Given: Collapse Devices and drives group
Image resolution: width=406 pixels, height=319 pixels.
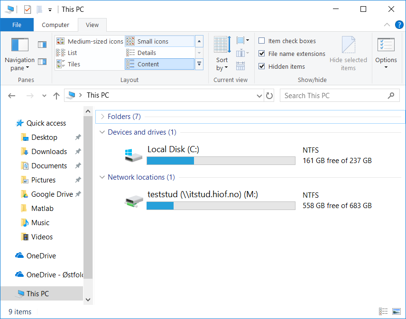Looking at the screenshot, I should (102, 132).
